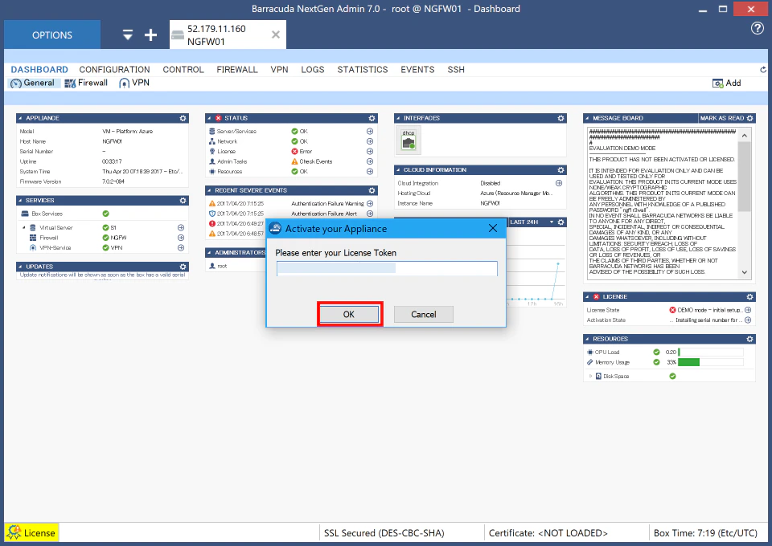Collapse the SERVICES panel
This screenshot has width=772, height=546.
pyautogui.click(x=20, y=201)
